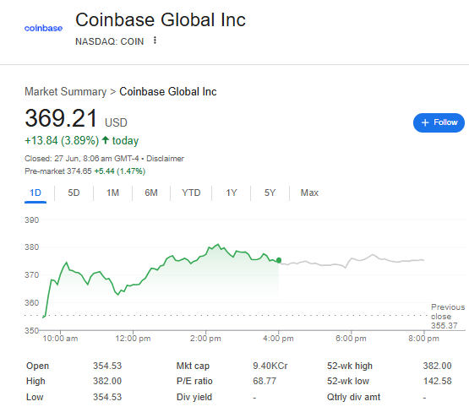469x407 pixels.
Task: Open the Disclaimer link
Action: pyautogui.click(x=165, y=159)
